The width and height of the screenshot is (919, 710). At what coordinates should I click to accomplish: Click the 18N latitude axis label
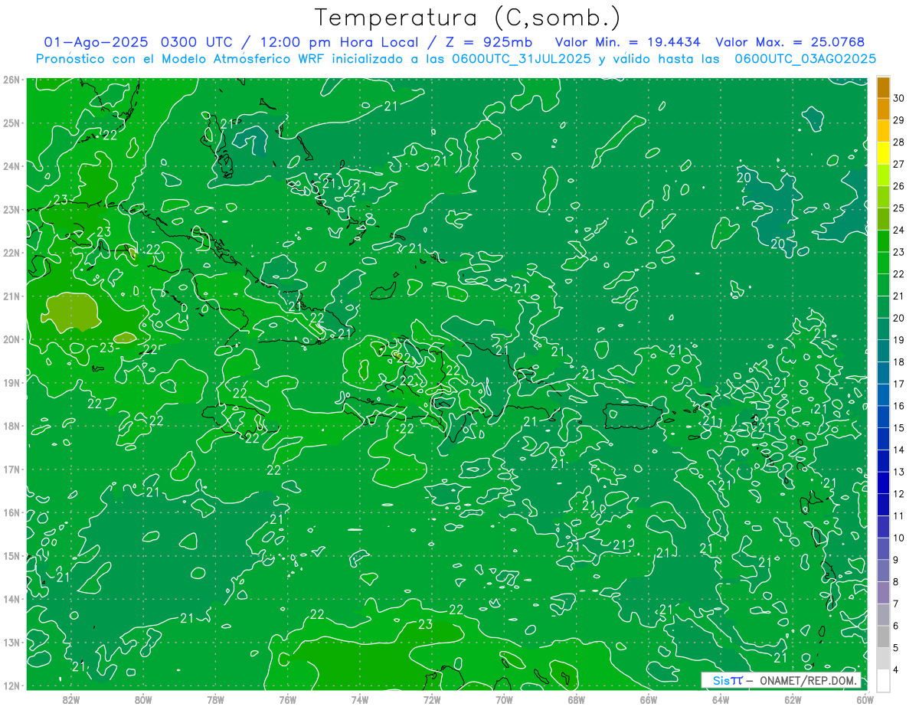[x=11, y=426]
